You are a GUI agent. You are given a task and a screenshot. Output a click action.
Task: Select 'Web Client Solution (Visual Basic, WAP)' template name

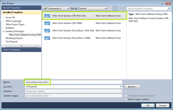pos(71,38)
